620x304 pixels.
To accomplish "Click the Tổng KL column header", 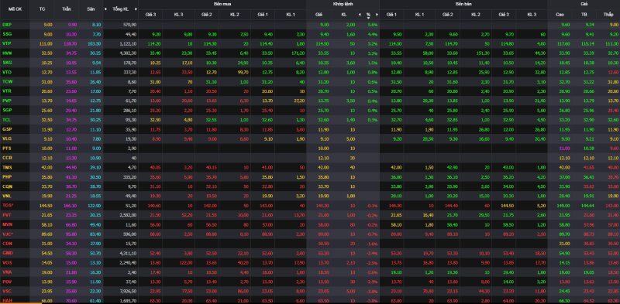I will 121,9.
